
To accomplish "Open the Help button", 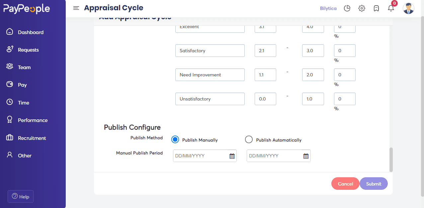I will (21, 196).
